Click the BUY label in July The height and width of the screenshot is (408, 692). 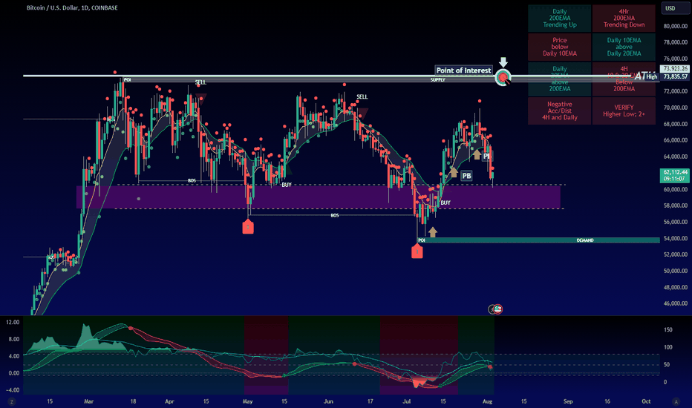445,203
